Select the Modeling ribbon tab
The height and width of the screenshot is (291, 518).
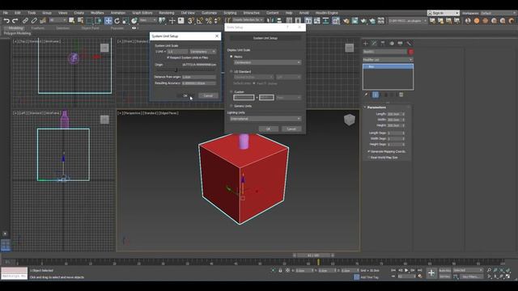point(15,28)
